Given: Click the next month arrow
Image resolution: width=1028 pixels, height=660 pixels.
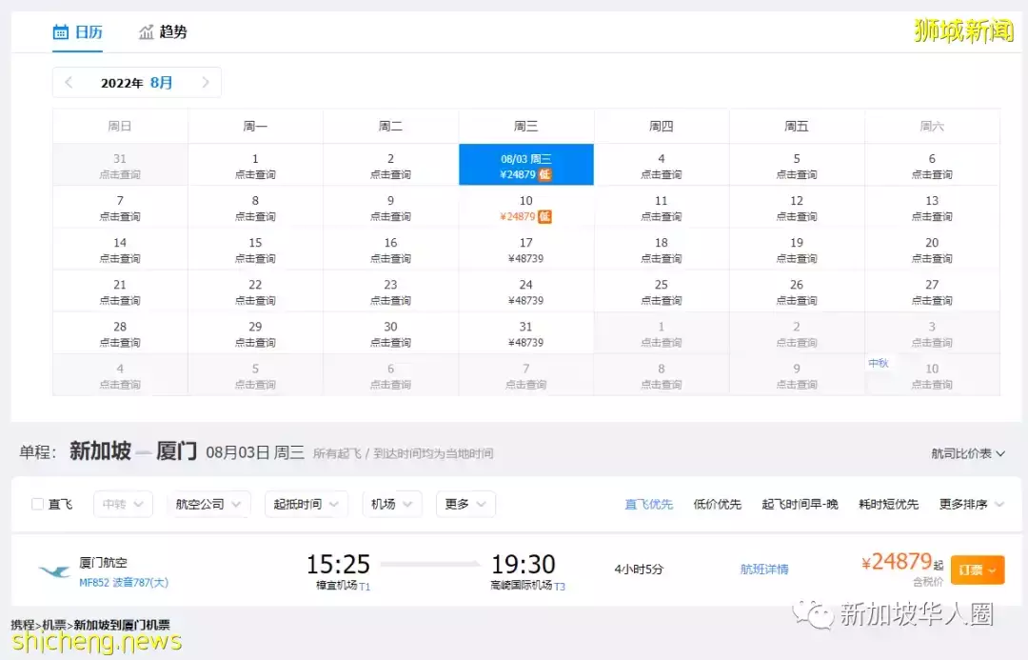Looking at the screenshot, I should [x=206, y=83].
